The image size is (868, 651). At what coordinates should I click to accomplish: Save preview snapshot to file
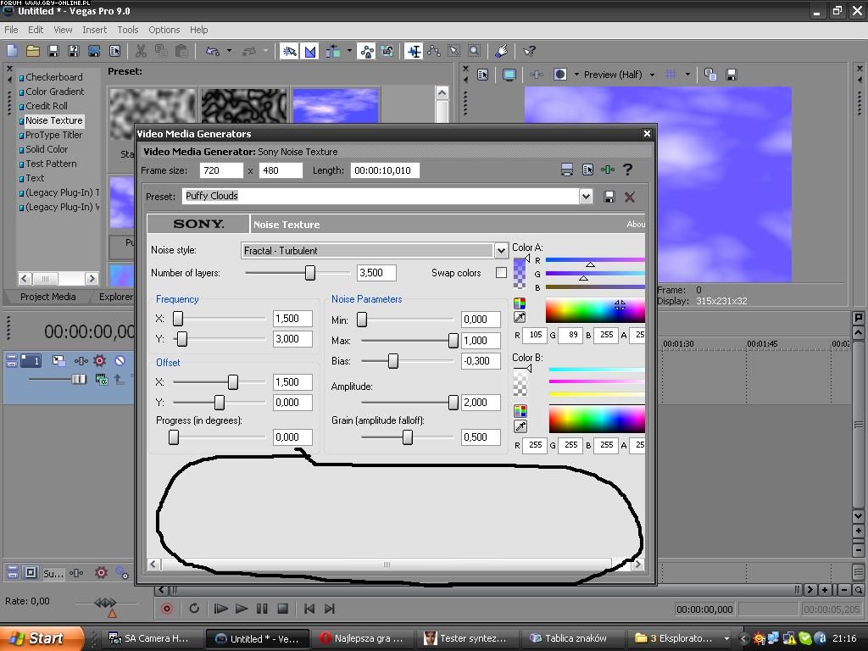click(732, 75)
